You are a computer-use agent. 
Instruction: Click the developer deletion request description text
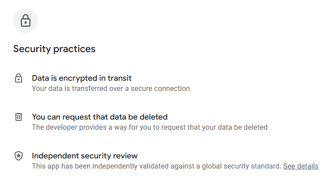tap(149, 128)
